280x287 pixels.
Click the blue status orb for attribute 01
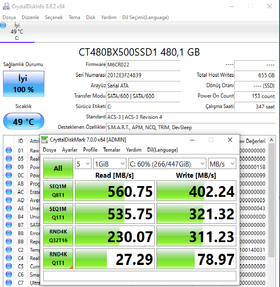pyautogui.click(x=9, y=150)
